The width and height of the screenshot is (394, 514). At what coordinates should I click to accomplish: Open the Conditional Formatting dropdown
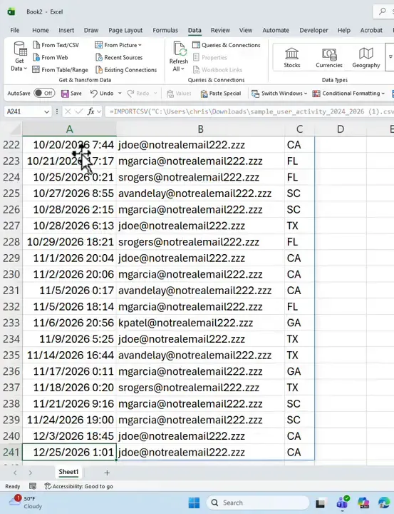pyautogui.click(x=348, y=94)
